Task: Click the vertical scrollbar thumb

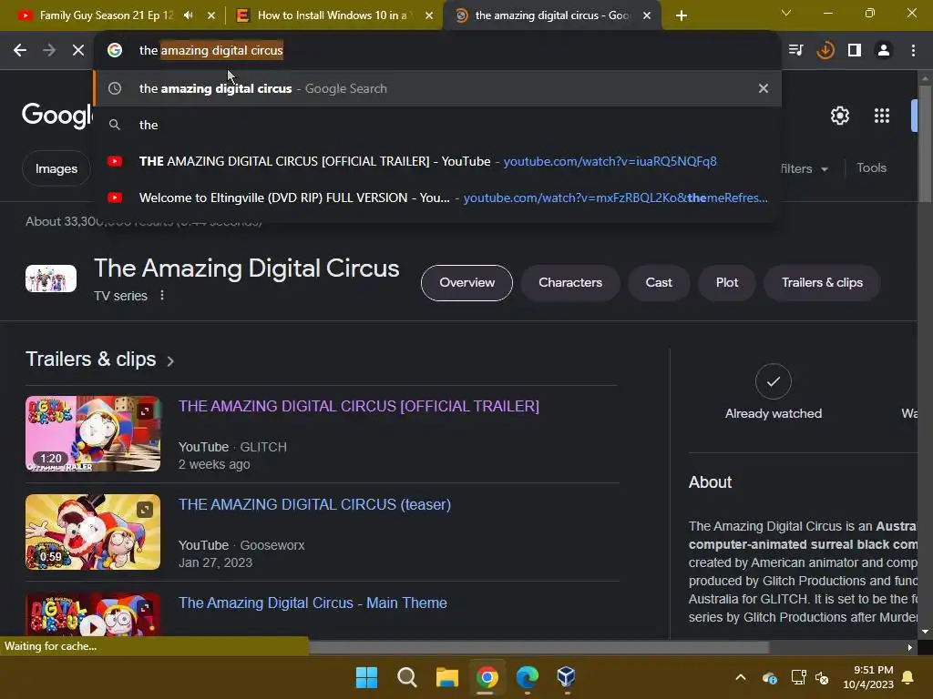Action: point(925,144)
